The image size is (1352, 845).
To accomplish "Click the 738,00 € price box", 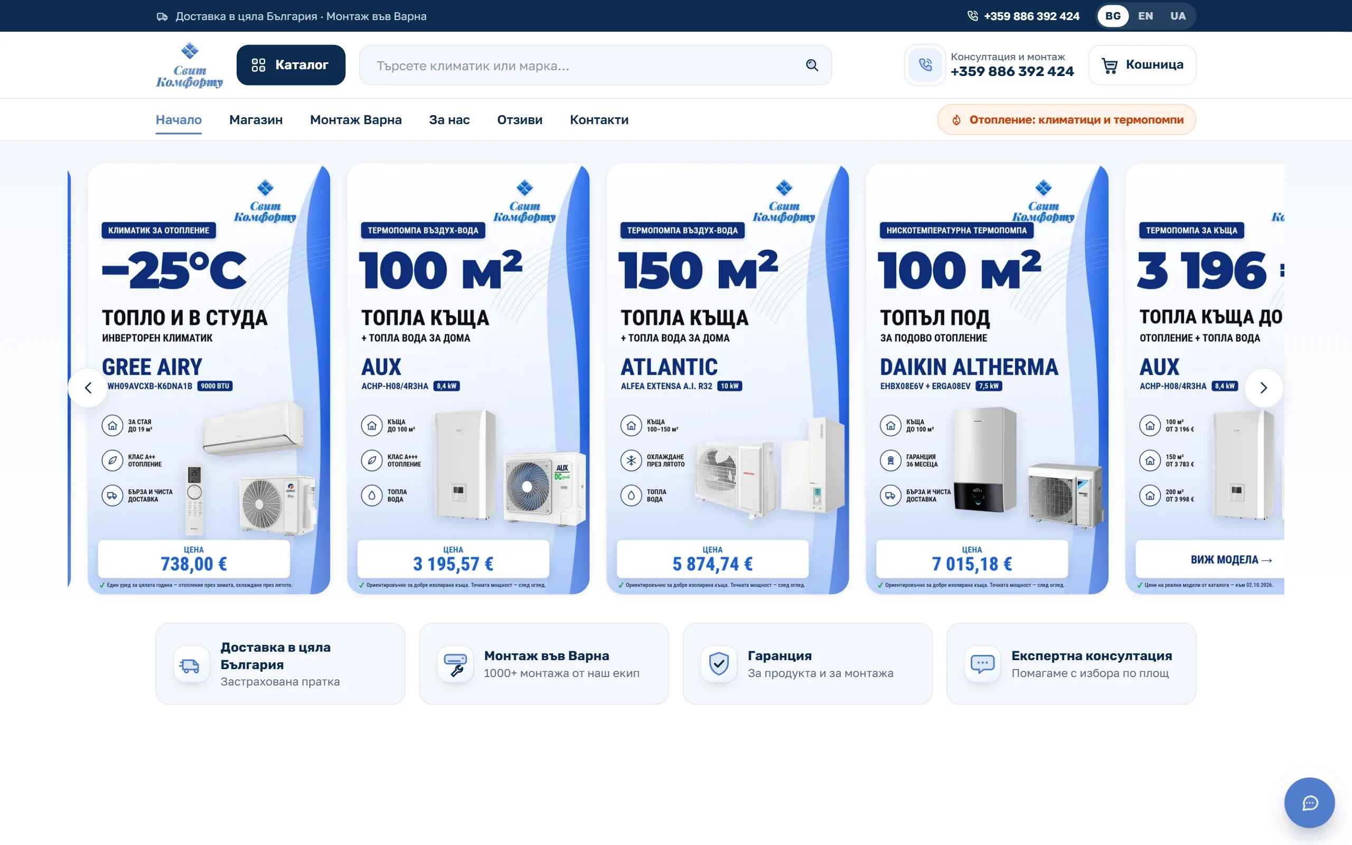I will coord(194,558).
